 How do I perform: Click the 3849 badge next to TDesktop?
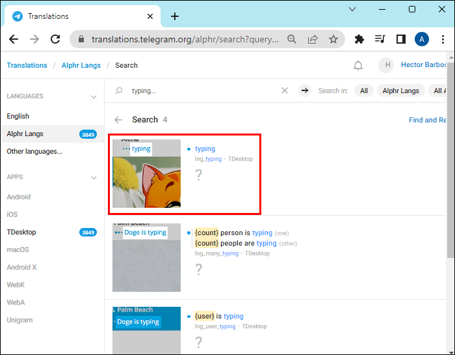(88, 233)
